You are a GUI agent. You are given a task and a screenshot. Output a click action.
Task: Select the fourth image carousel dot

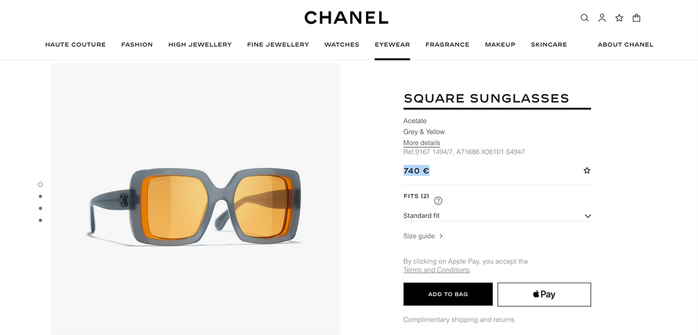[x=41, y=220]
